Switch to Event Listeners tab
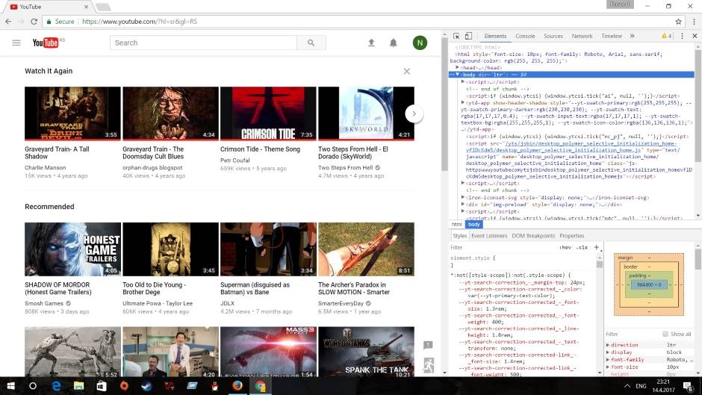Viewport: 702px width, 395px height. [x=489, y=235]
